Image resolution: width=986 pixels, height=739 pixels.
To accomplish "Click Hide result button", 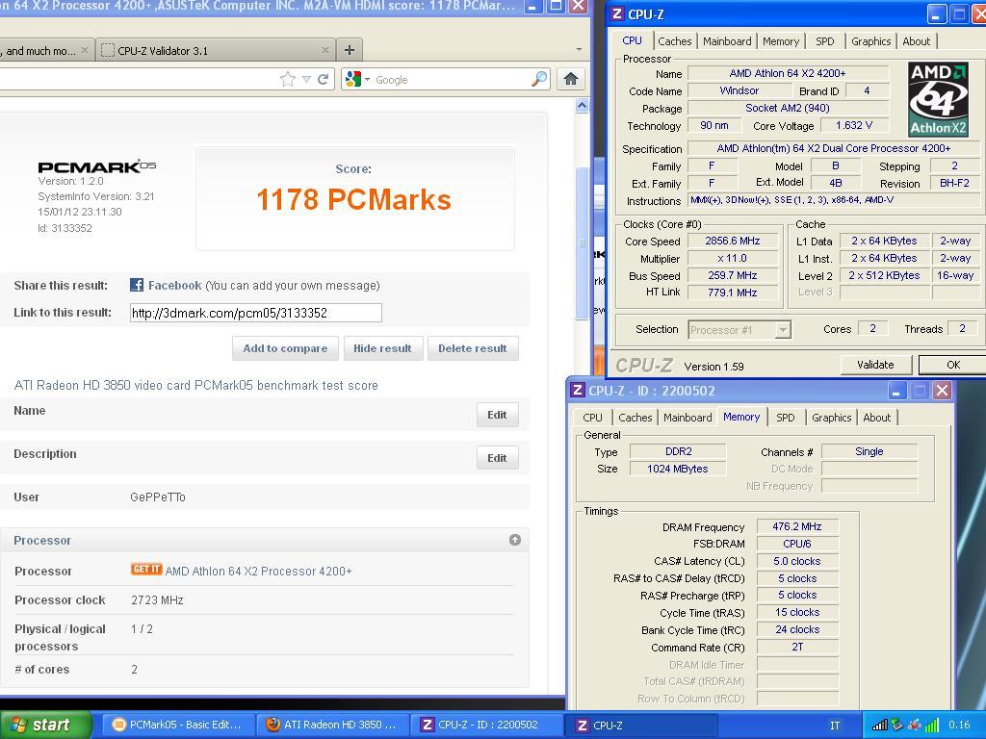I will point(382,348).
